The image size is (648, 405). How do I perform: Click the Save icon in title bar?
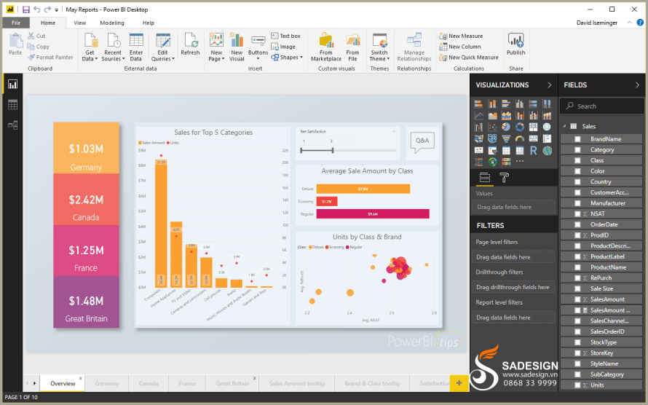tap(26, 9)
